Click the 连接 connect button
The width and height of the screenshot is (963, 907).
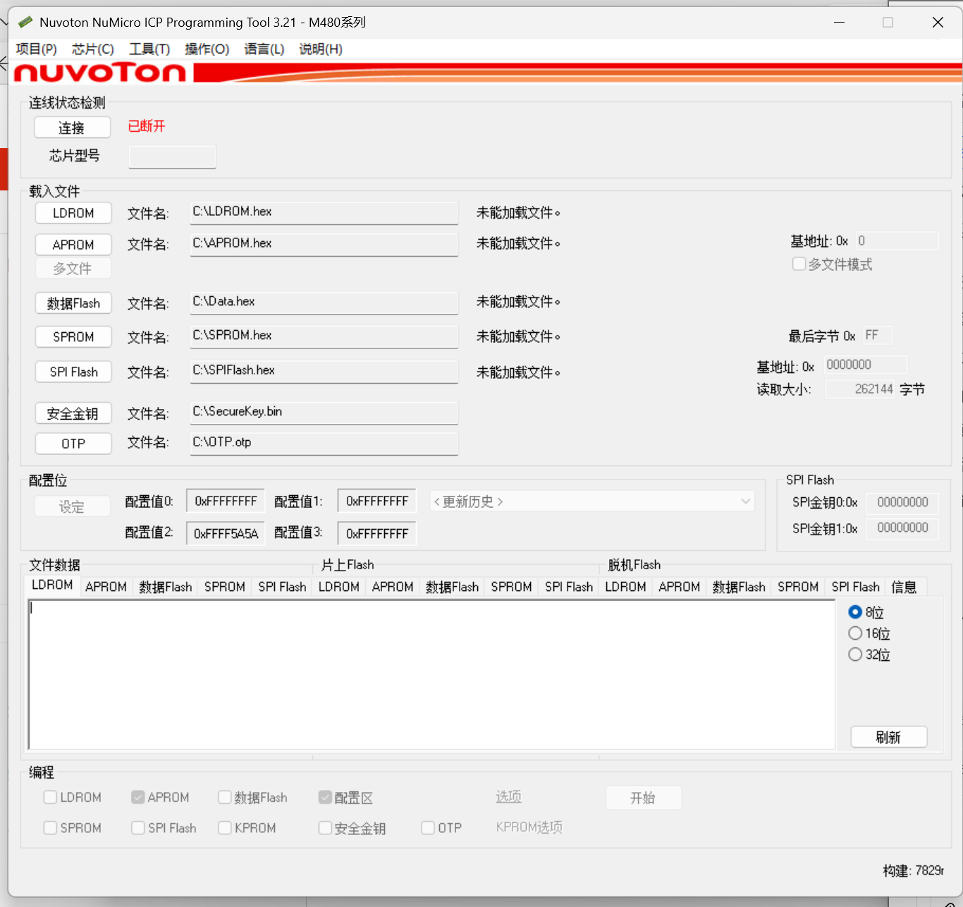click(72, 128)
